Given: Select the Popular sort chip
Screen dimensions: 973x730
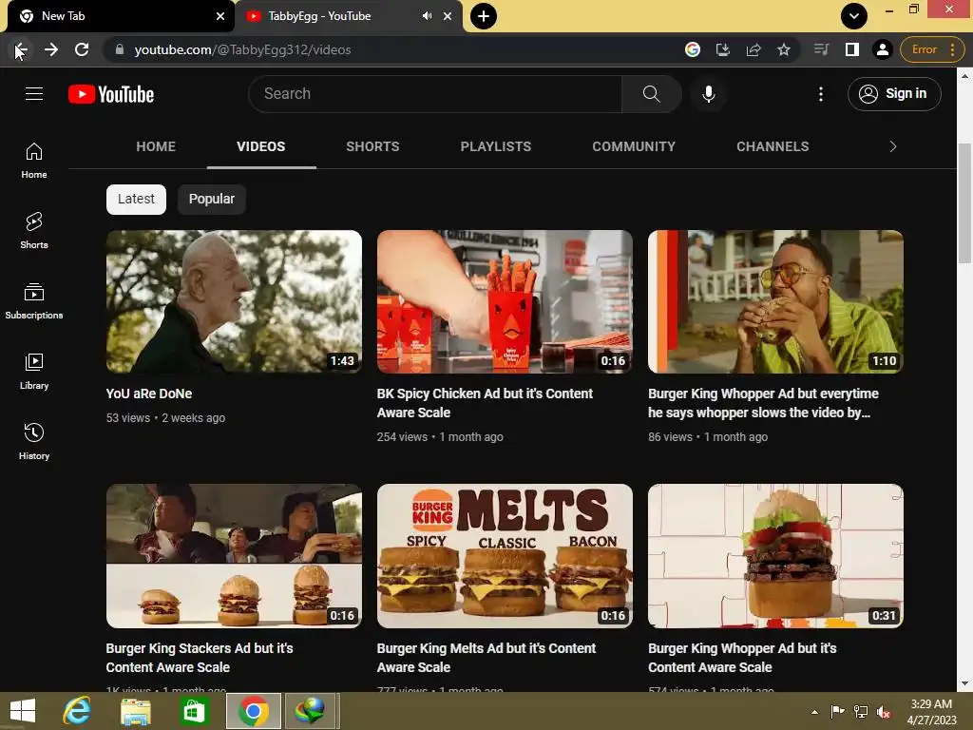Looking at the screenshot, I should tap(212, 200).
